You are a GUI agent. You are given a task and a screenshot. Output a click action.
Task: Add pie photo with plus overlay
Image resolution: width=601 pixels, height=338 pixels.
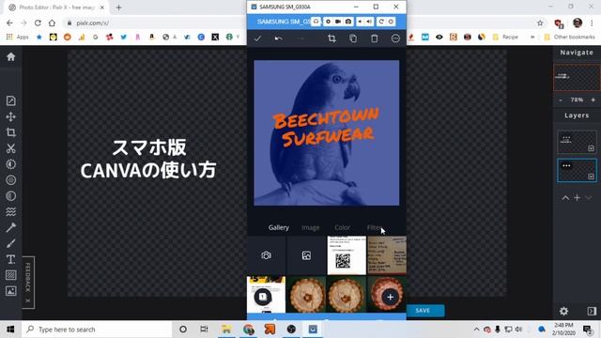tap(390, 297)
